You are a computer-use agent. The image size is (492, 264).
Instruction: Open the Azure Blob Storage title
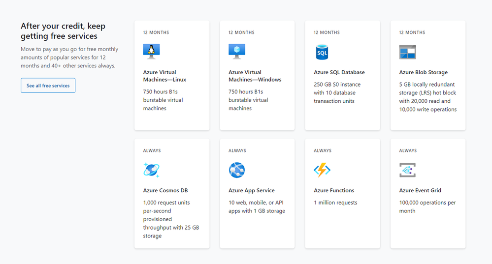coord(423,72)
